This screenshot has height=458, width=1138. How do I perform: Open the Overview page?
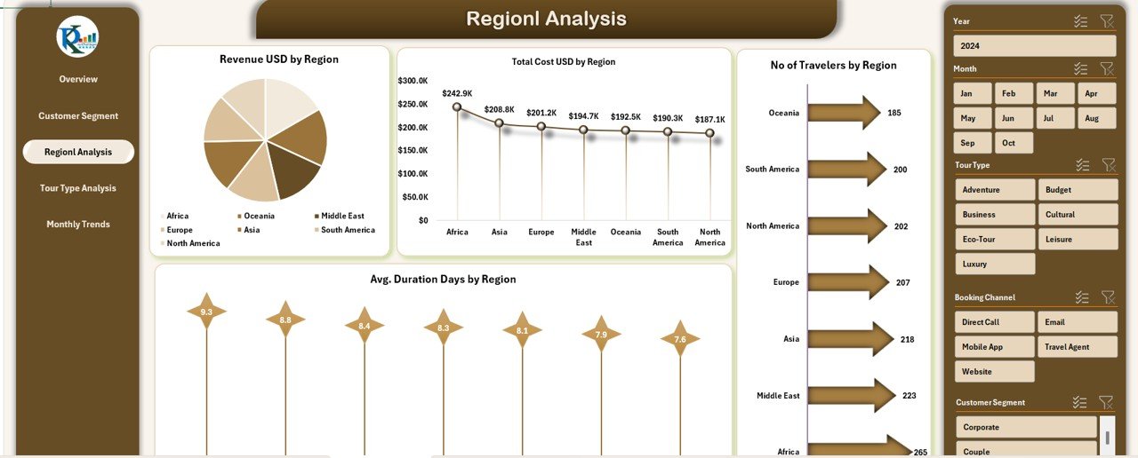point(78,79)
